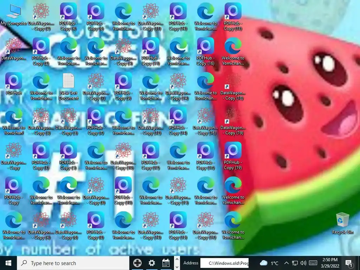Select PDFHub - Copy (9) shortcut
360x270 pixels.
click(123, 87)
